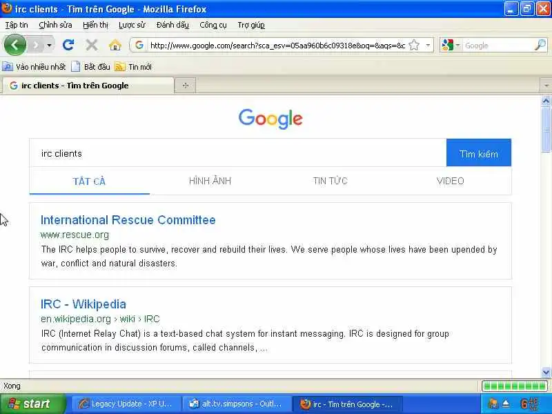Select the irc clients browser tab
552x414 pixels.
coord(88,86)
